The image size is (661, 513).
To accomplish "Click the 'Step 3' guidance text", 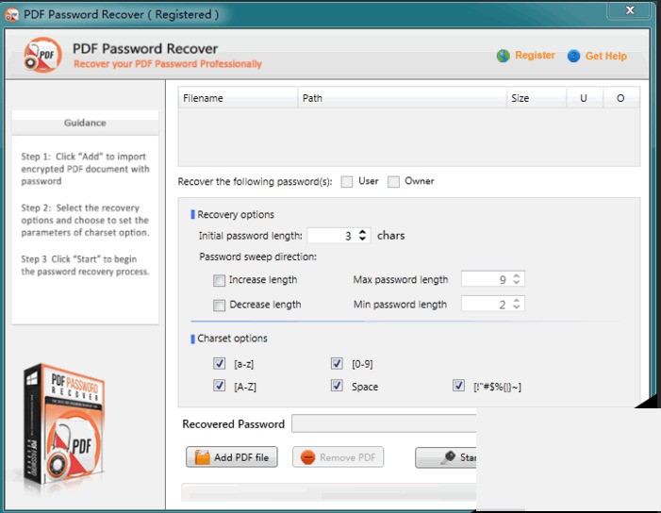I will click(x=85, y=265).
